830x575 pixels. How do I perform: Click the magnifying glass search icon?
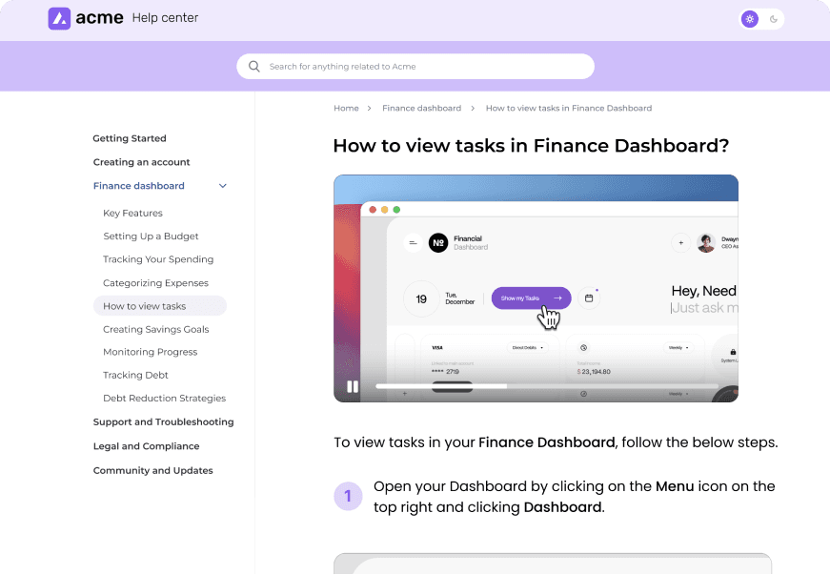pos(253,66)
